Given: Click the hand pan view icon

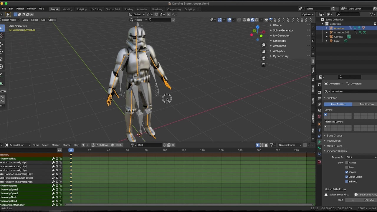Looking at the screenshot, I should pyautogui.click(x=264, y=52).
